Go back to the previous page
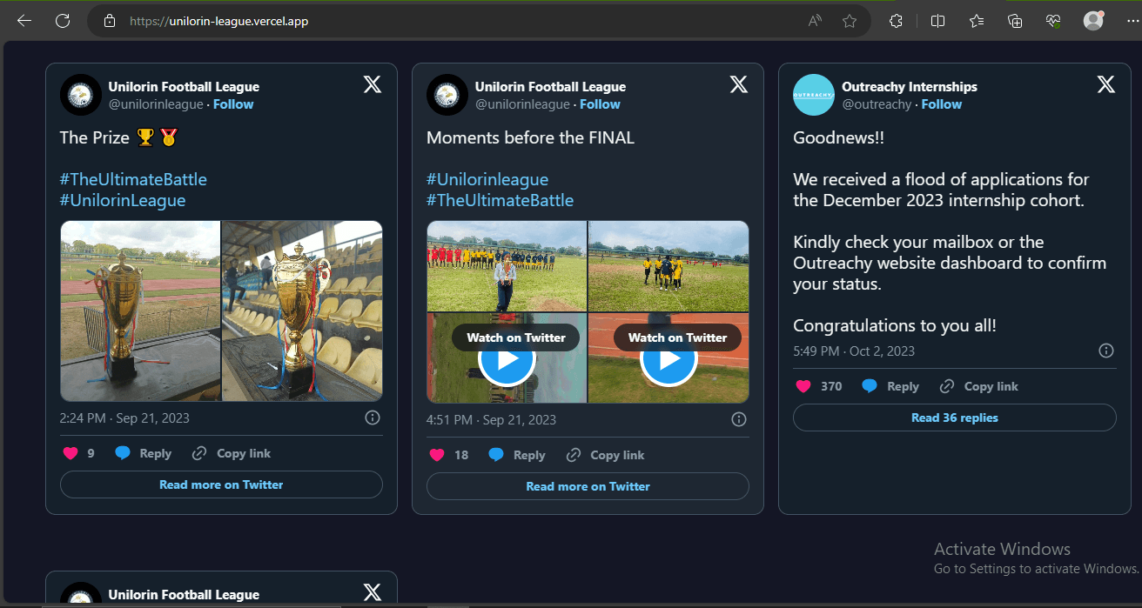 click(24, 21)
